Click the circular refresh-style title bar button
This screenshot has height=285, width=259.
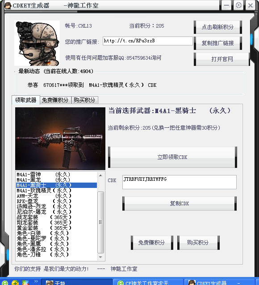(238, 5)
